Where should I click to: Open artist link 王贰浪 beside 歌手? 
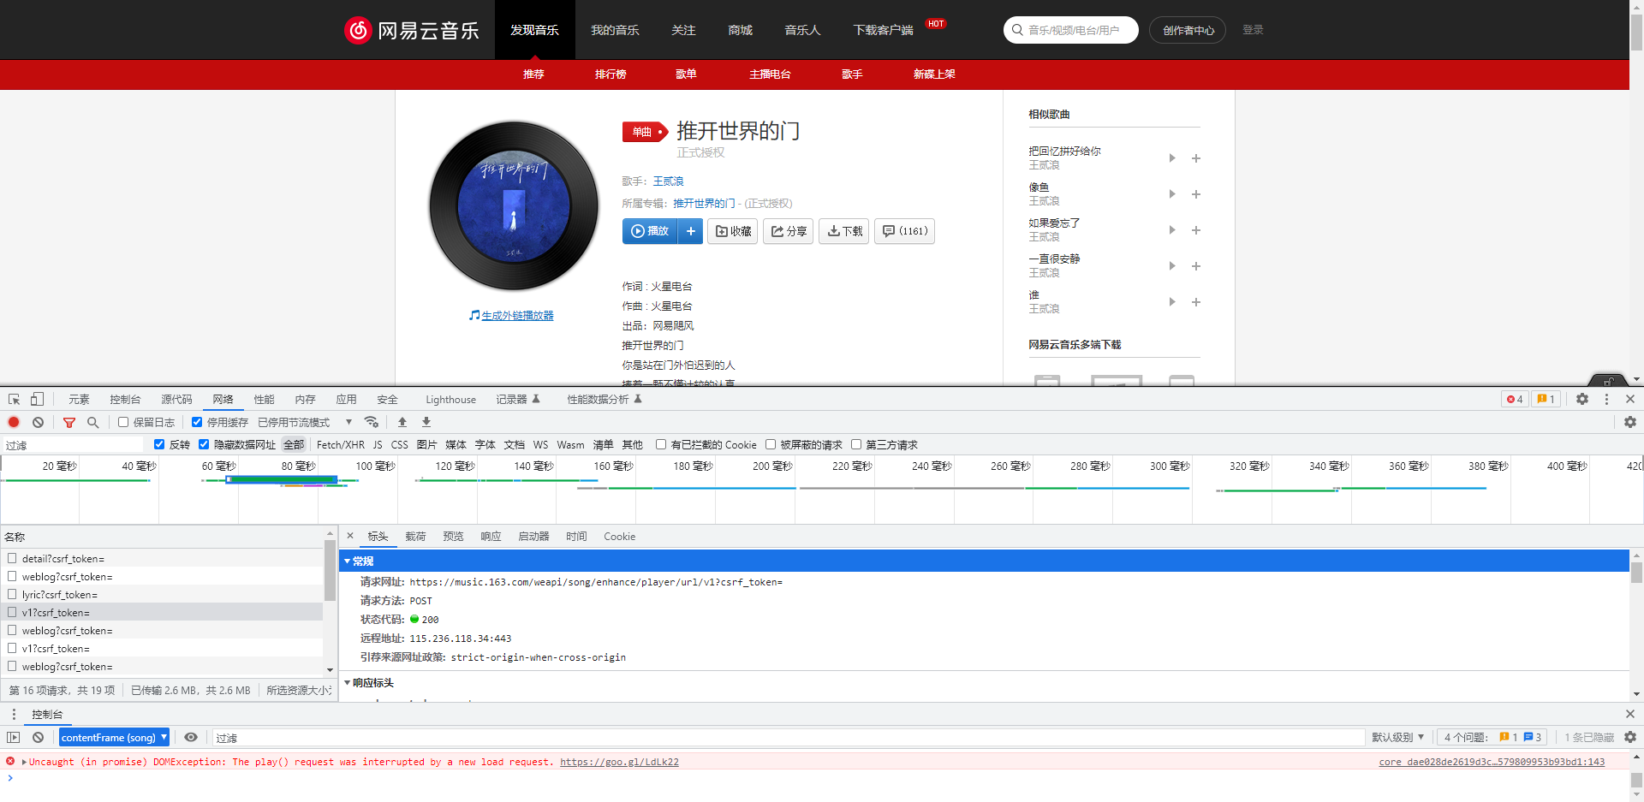coord(668,181)
